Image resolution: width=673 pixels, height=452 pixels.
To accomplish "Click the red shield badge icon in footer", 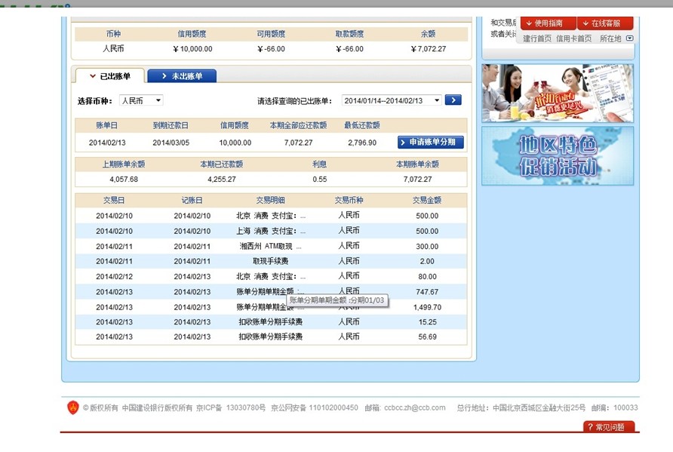I will click(x=73, y=407).
